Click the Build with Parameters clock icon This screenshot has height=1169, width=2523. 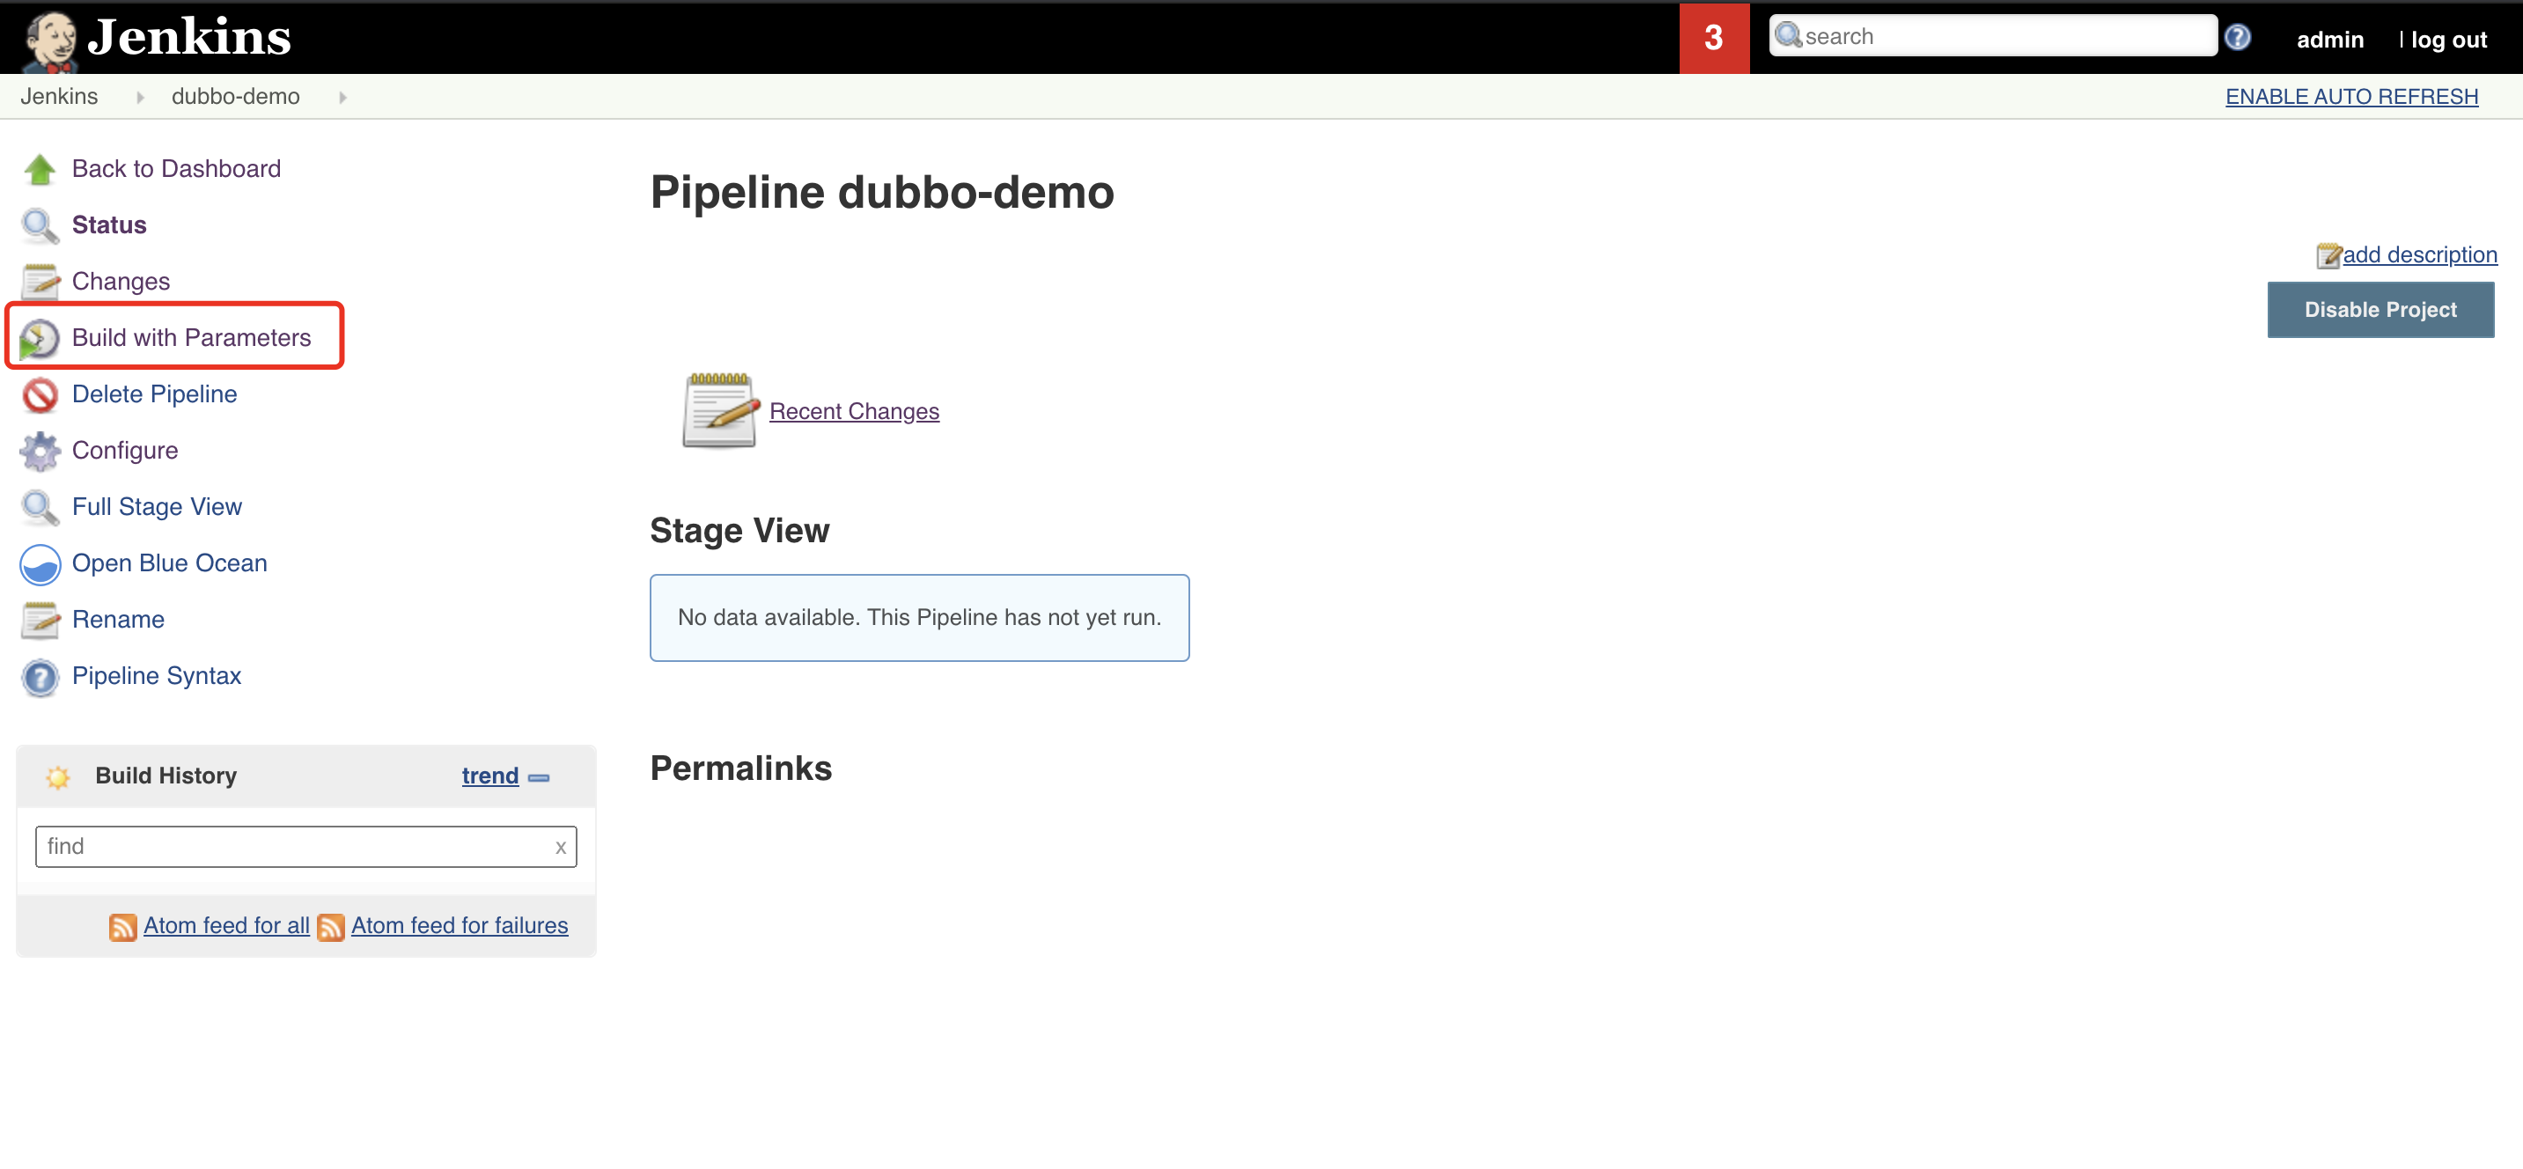click(x=40, y=339)
